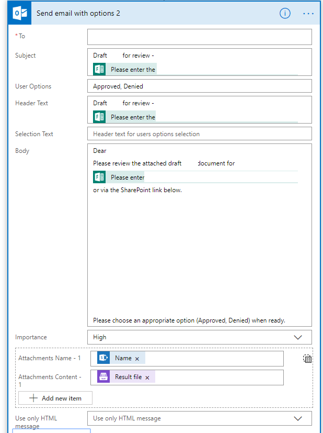Click 'Draft for review -' text in Subject
Screen dimensions: 323x433
pos(123,55)
